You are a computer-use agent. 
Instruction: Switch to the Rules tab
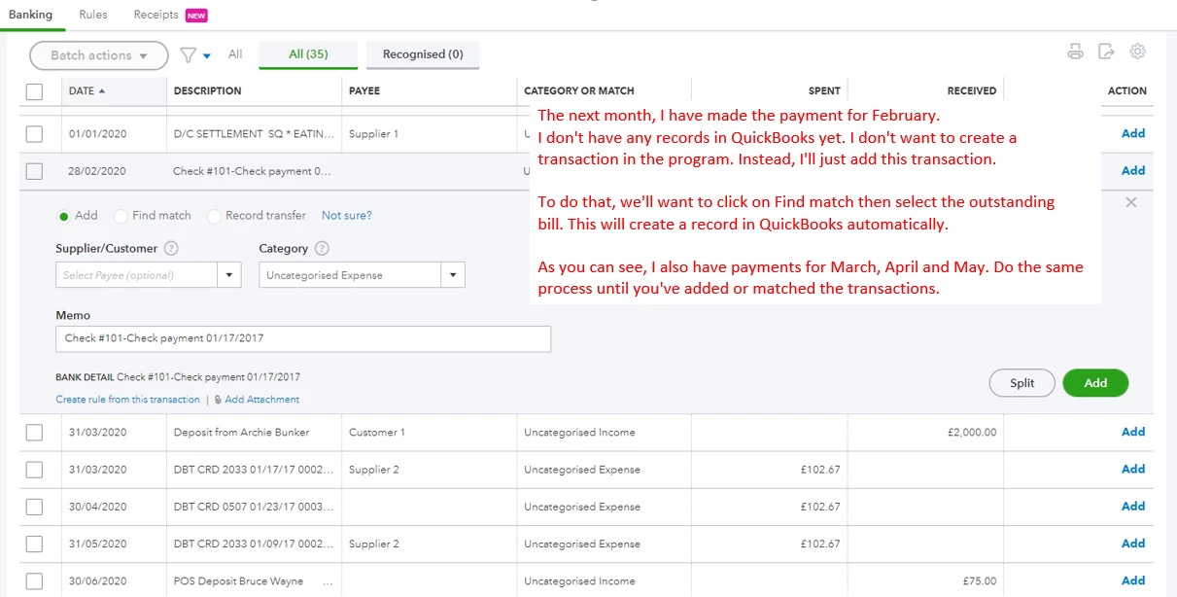coord(93,15)
